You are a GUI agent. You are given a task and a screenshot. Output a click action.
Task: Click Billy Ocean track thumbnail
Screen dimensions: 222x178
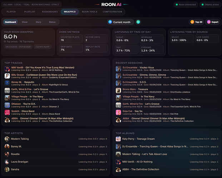(x=7, y=76)
